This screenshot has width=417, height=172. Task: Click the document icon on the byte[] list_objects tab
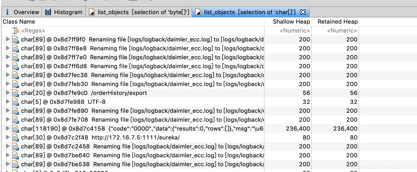[92, 12]
